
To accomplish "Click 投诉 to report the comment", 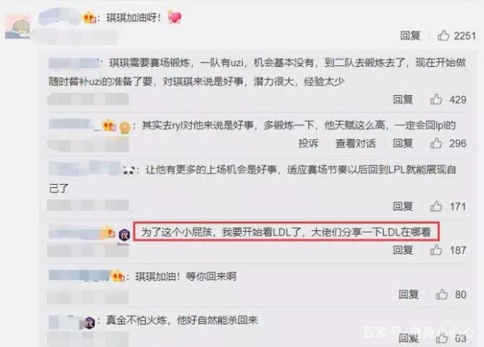I will 308,144.
